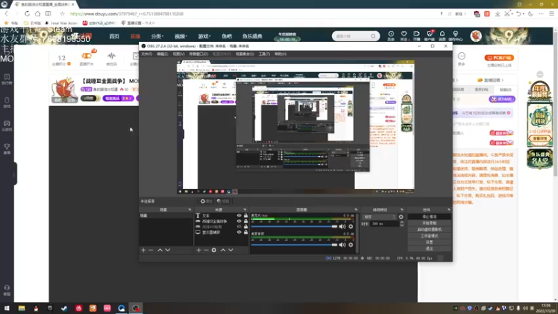Screen dimensions: 558x314
Task: Open the more options ellipsis in Douyu panel
Action: [x=462, y=57]
